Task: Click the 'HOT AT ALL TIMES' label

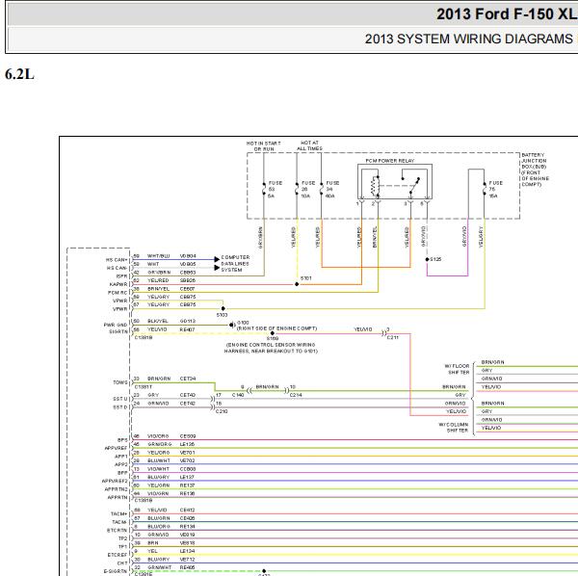Action: click(309, 145)
